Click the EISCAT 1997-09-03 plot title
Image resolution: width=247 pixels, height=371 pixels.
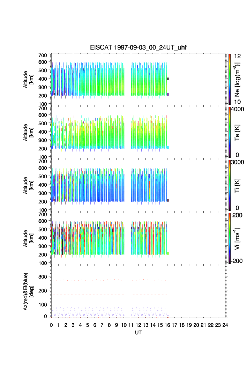[x=139, y=48]
